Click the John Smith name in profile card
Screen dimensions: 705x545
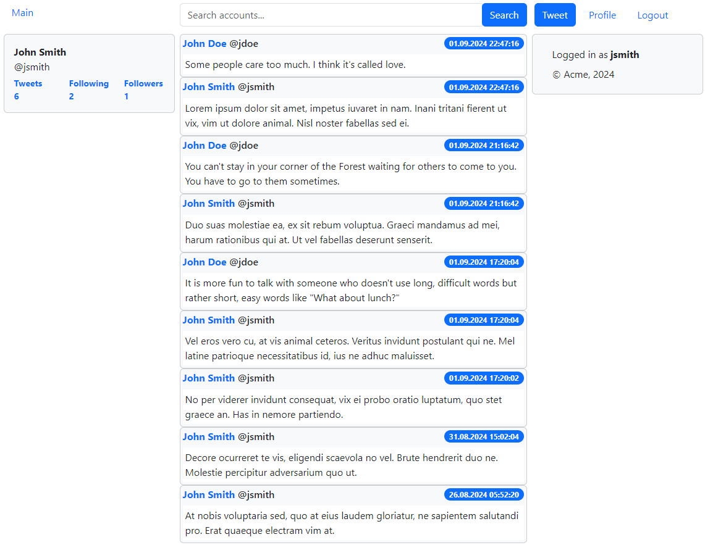point(40,52)
